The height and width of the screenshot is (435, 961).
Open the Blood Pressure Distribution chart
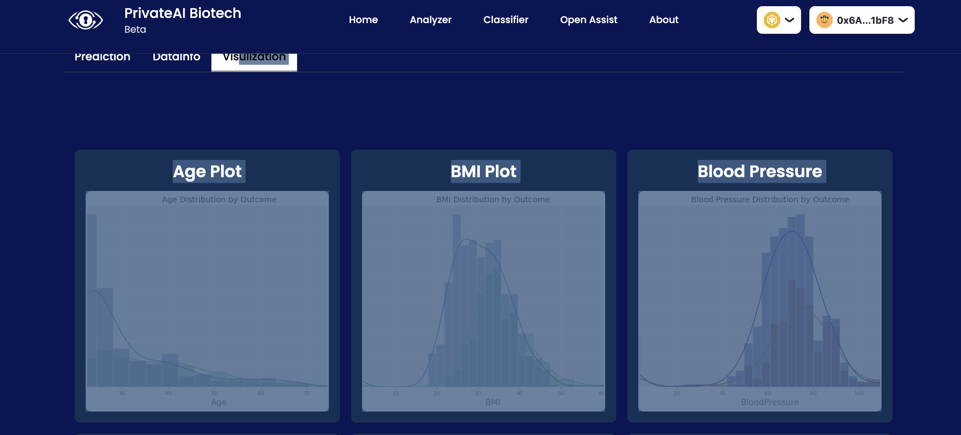[760, 301]
